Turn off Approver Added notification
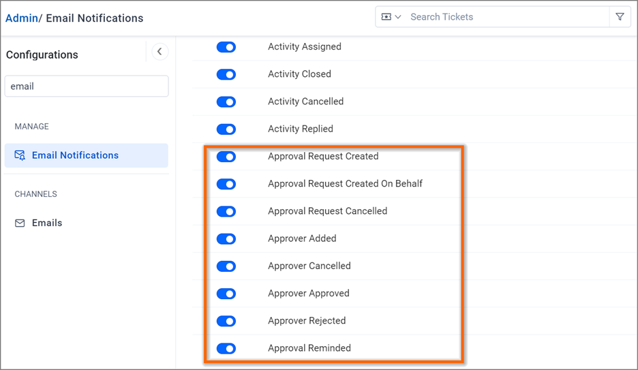Screen dimensions: 638x370 click(x=226, y=238)
